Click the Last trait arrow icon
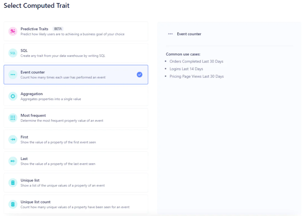 pos(13,161)
